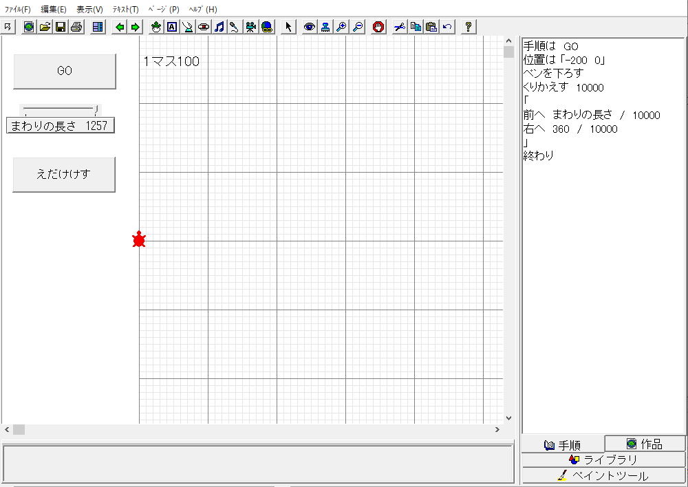Click the まわりの長さ slider track
The width and height of the screenshot is (688, 487).
[58, 108]
